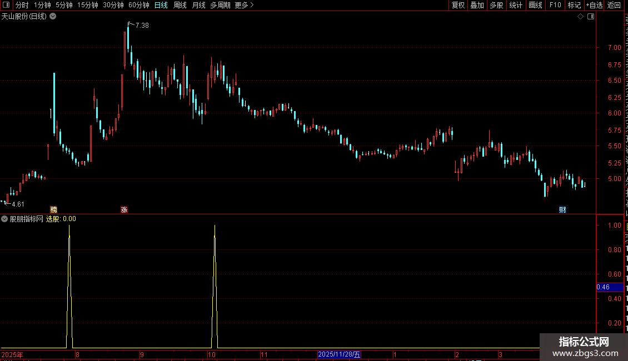Click the 0.46 indicator axis value
Image resolution: width=628 pixels, height=361 pixels.
point(610,287)
